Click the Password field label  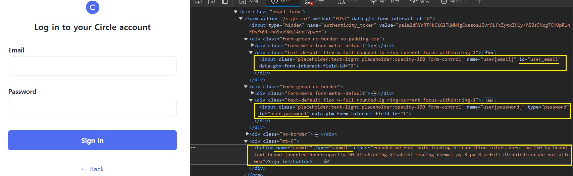(22, 92)
